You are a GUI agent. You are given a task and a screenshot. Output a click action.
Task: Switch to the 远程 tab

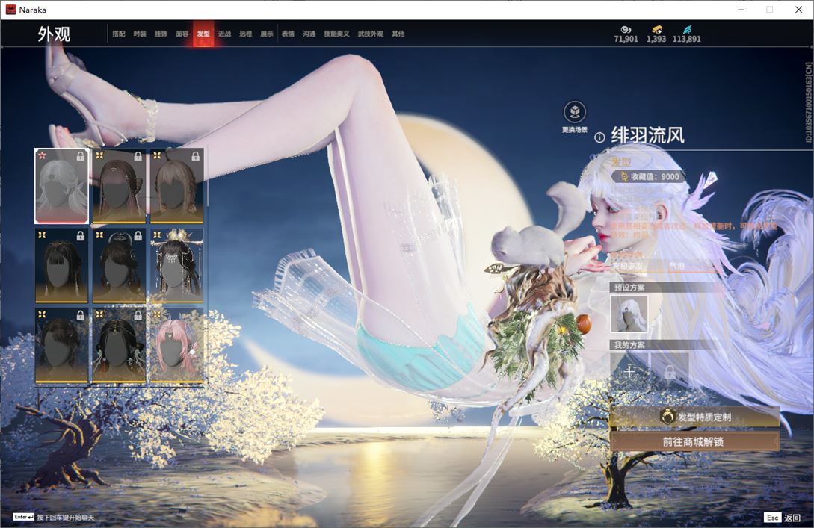246,34
